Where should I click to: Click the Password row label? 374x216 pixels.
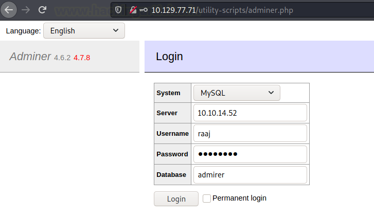pyautogui.click(x=172, y=154)
